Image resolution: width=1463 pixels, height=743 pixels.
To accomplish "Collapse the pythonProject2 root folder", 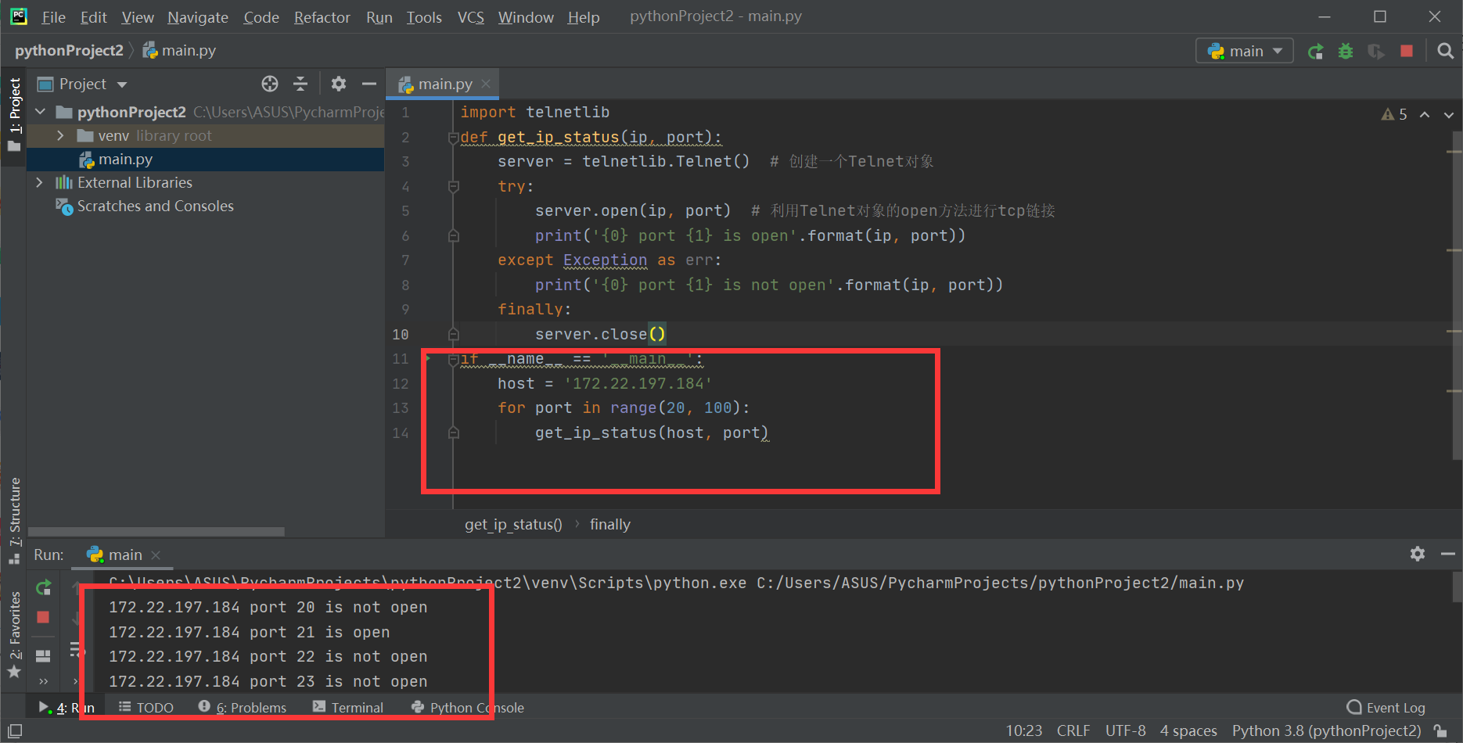I will [40, 112].
